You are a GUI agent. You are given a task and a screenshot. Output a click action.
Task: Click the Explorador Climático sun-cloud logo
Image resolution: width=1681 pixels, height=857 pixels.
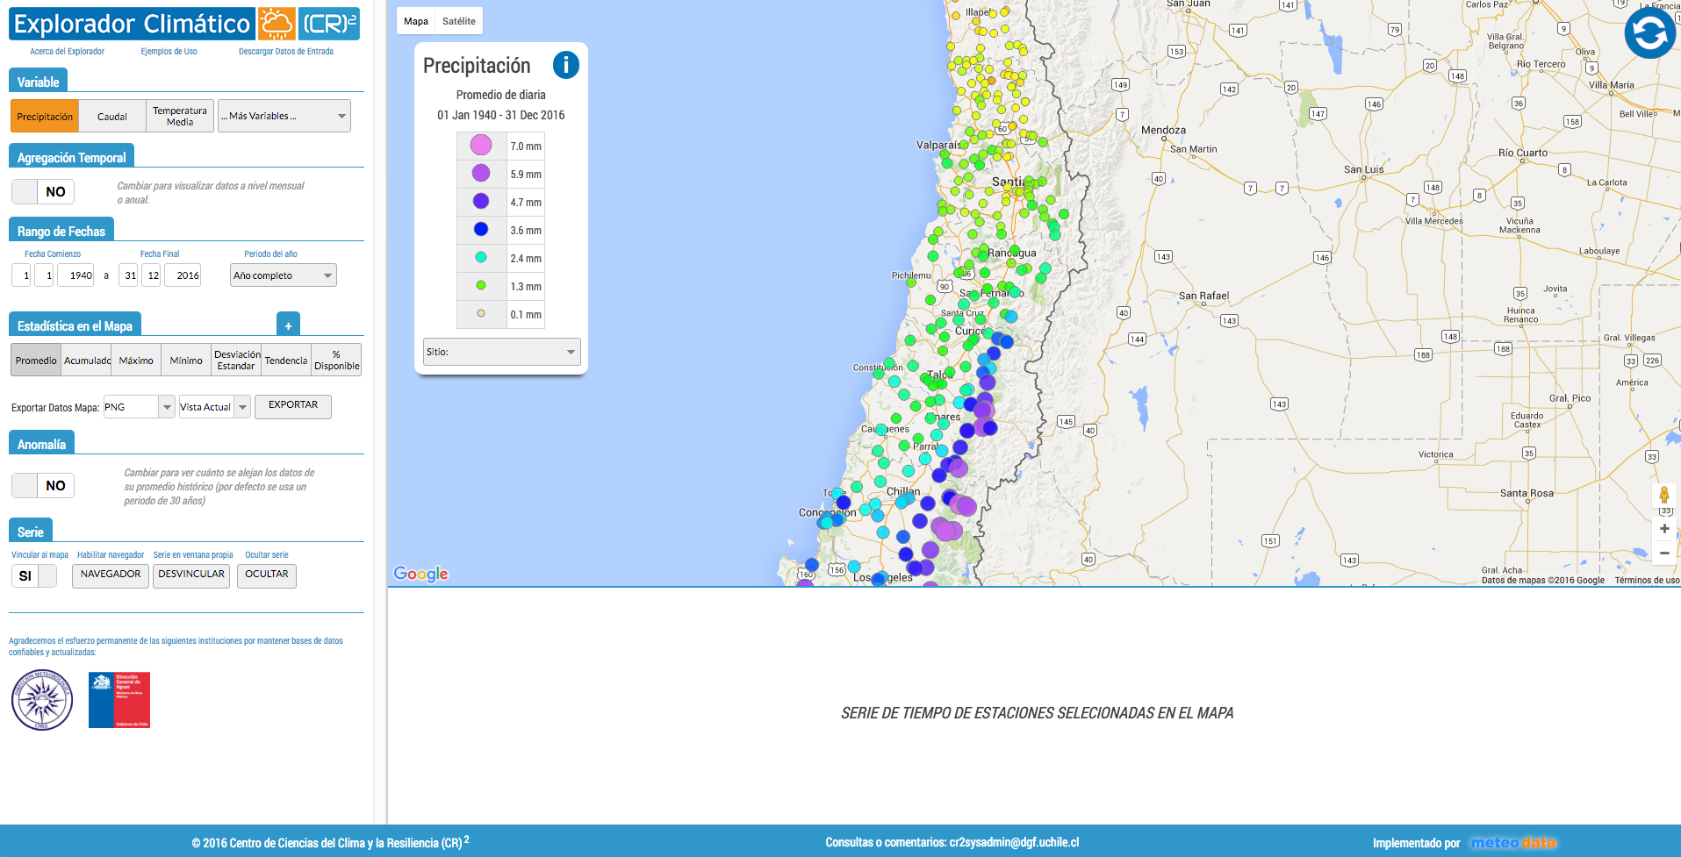pyautogui.click(x=276, y=24)
